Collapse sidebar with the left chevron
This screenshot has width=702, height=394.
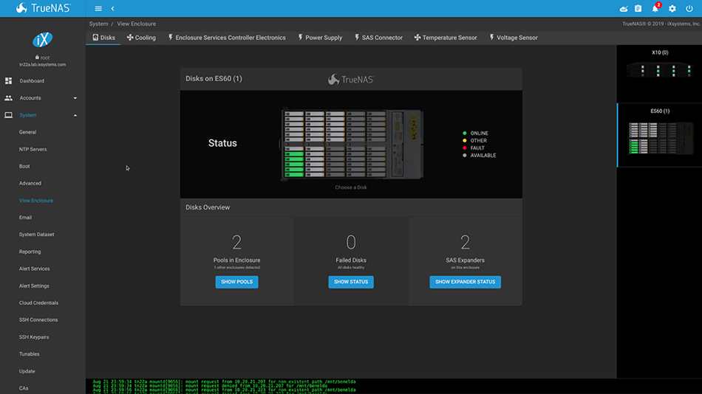click(x=112, y=9)
